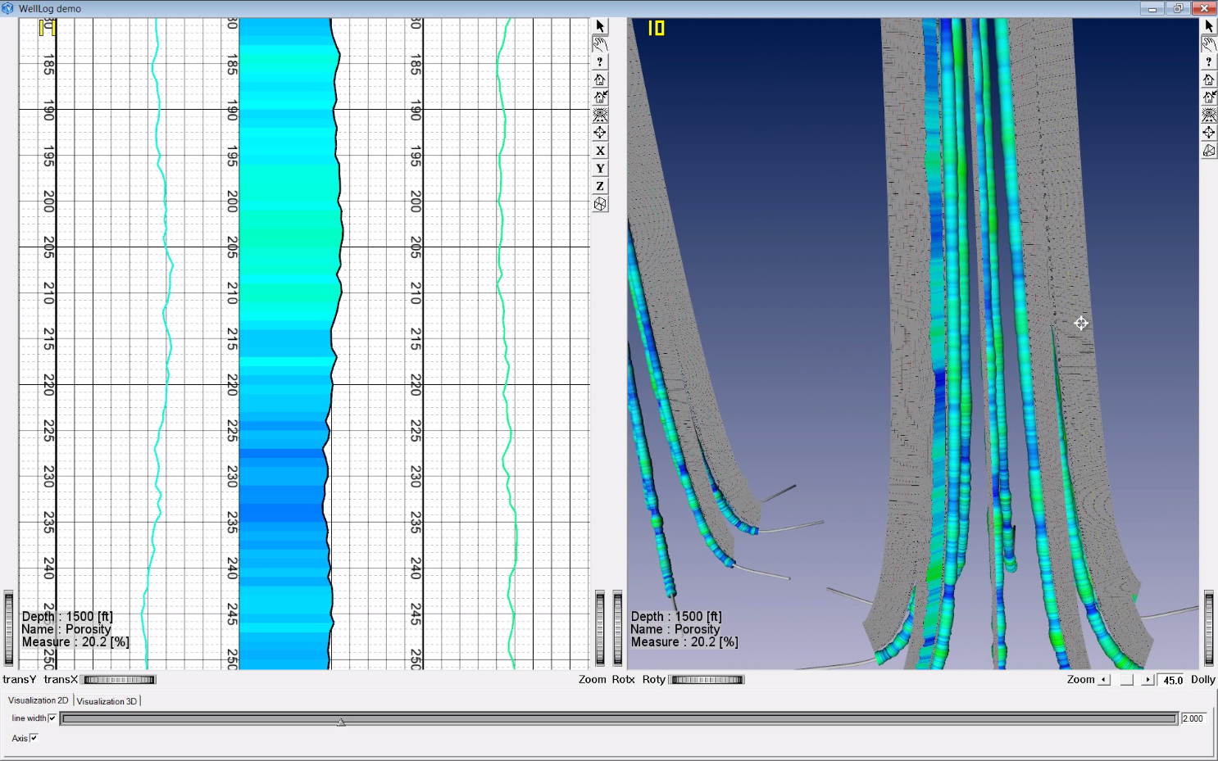Image resolution: width=1218 pixels, height=761 pixels.
Task: Align 2D view along X axis
Action: 600,151
